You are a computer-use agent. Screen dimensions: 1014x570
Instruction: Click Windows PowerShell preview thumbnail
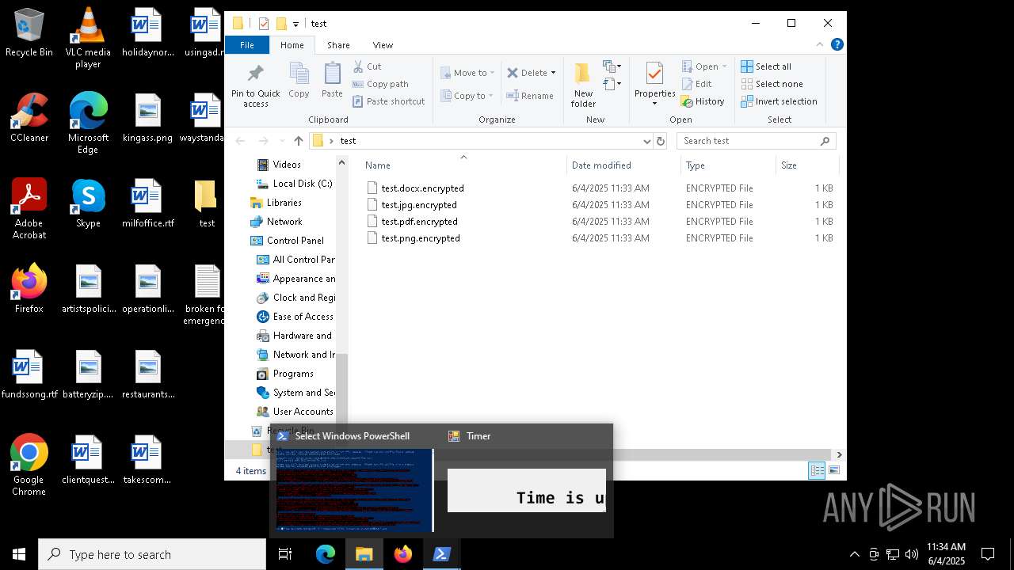click(354, 490)
